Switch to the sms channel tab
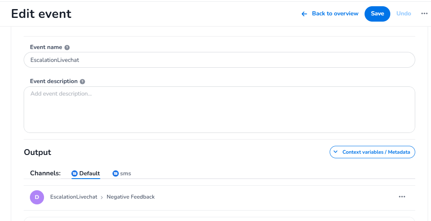The height and width of the screenshot is (221, 431). (125, 173)
